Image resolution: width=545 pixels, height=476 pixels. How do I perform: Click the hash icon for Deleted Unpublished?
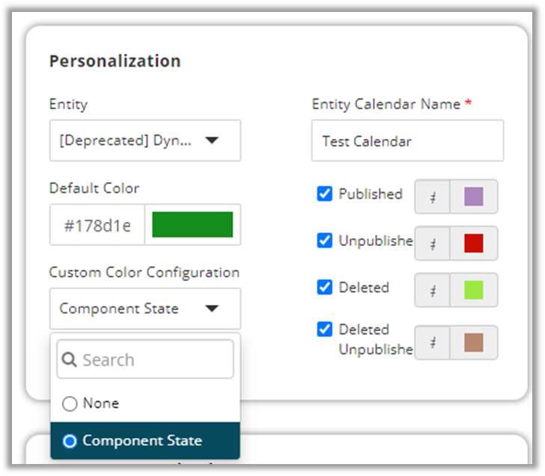[x=433, y=342]
